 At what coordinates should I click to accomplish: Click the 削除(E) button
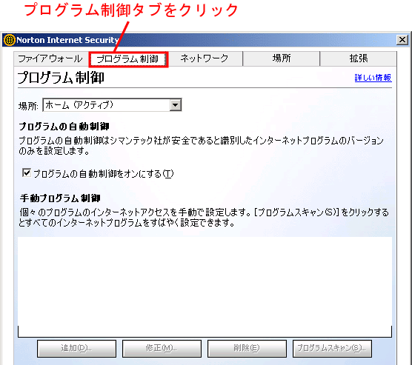tap(247, 349)
